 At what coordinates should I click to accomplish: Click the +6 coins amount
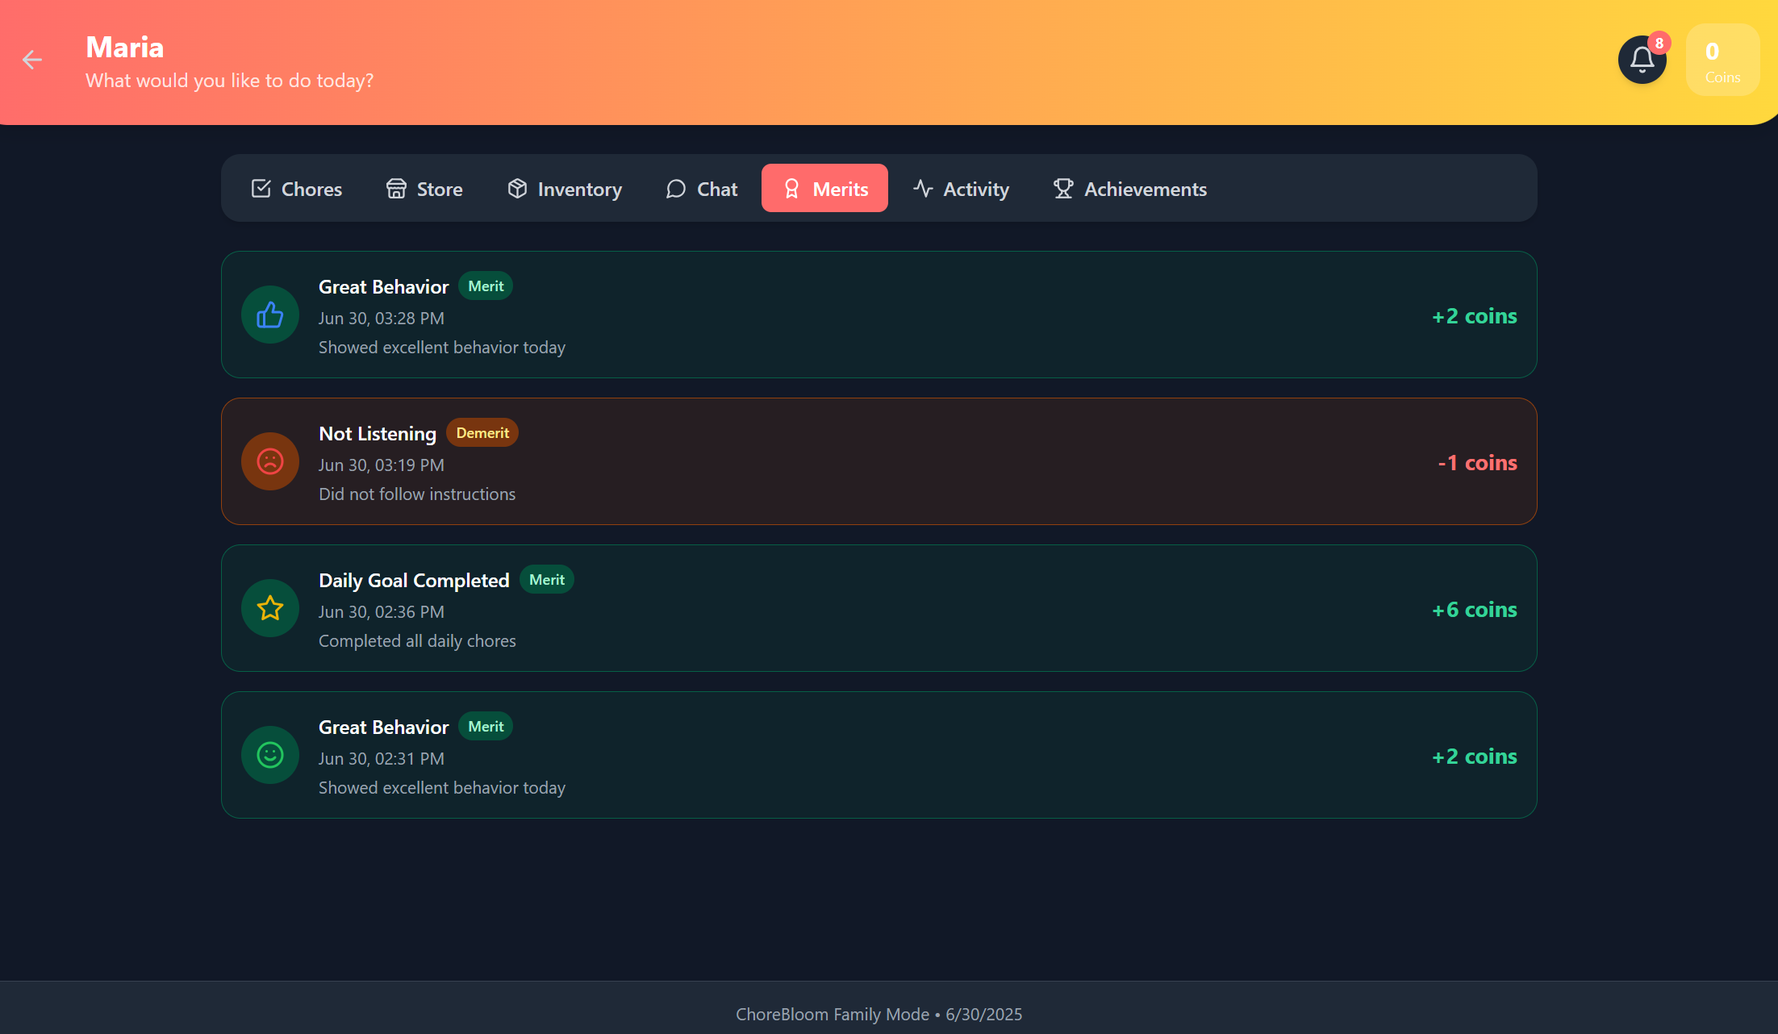(1474, 610)
